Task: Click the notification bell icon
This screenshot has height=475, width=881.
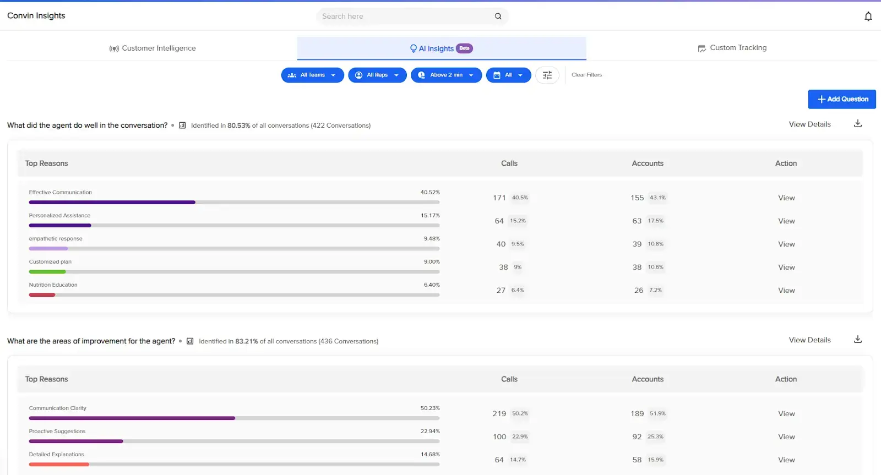Action: tap(868, 16)
